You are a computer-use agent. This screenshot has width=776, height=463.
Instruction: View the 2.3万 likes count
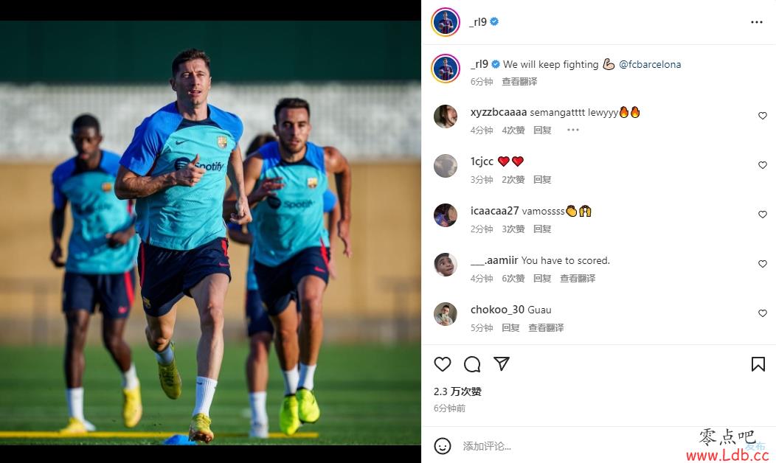coord(458,391)
